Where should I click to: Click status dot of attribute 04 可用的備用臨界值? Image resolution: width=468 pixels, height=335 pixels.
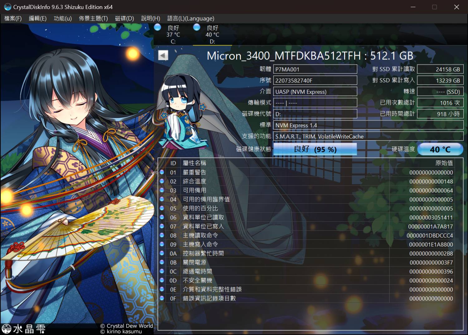[162, 199]
